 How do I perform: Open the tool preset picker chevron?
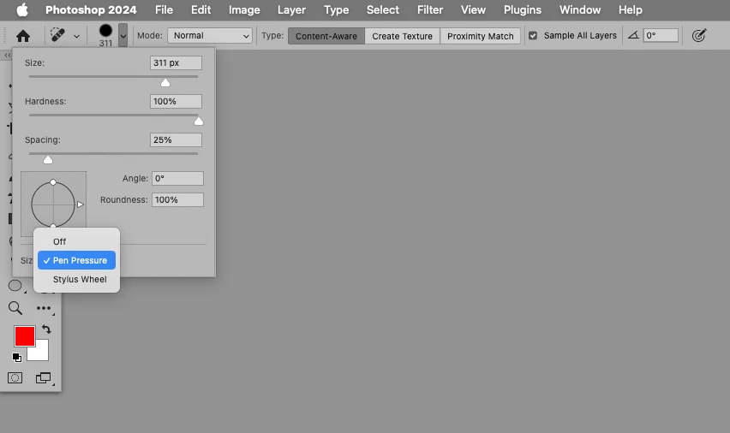pos(76,36)
